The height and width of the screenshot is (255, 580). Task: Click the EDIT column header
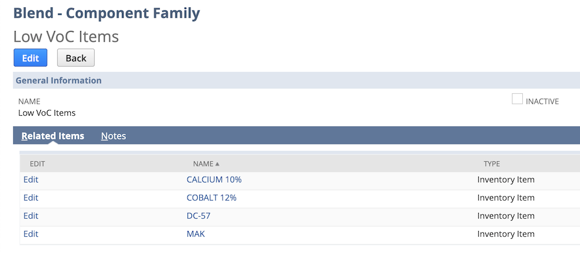point(38,164)
